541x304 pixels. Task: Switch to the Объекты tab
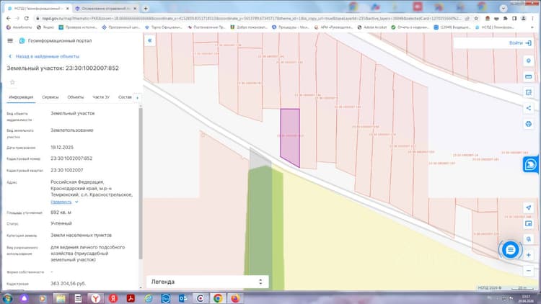(x=76, y=97)
